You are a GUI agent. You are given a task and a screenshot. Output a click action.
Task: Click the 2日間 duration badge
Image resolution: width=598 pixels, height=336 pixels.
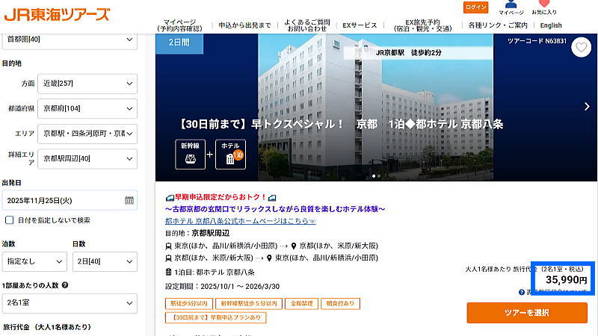click(179, 43)
